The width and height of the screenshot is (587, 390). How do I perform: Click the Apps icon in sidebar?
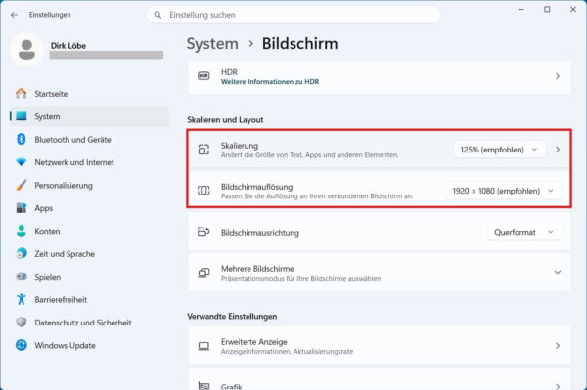point(22,208)
